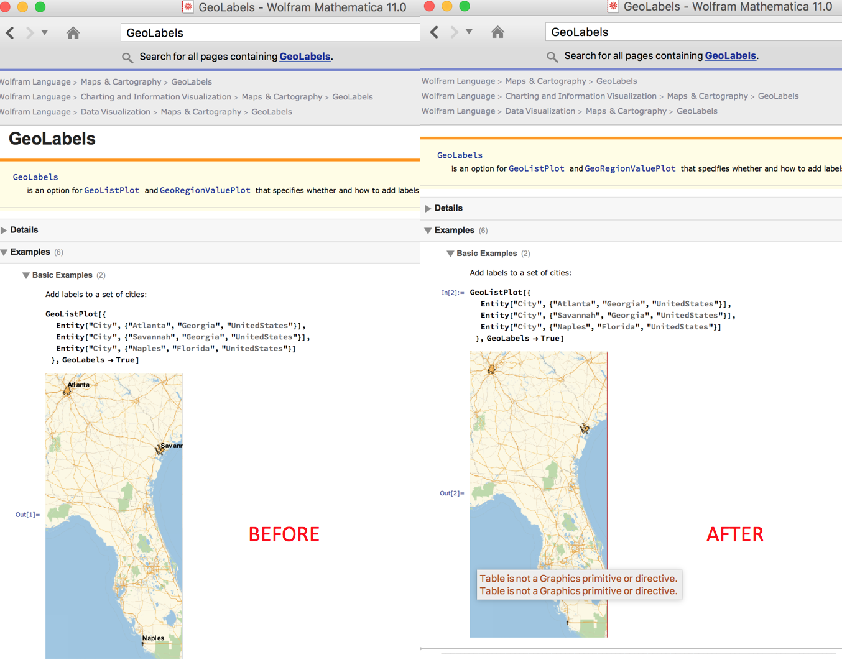Open Wolfram Language breadcrumb, first row right window
Image resolution: width=842 pixels, height=665 pixels.
point(458,81)
